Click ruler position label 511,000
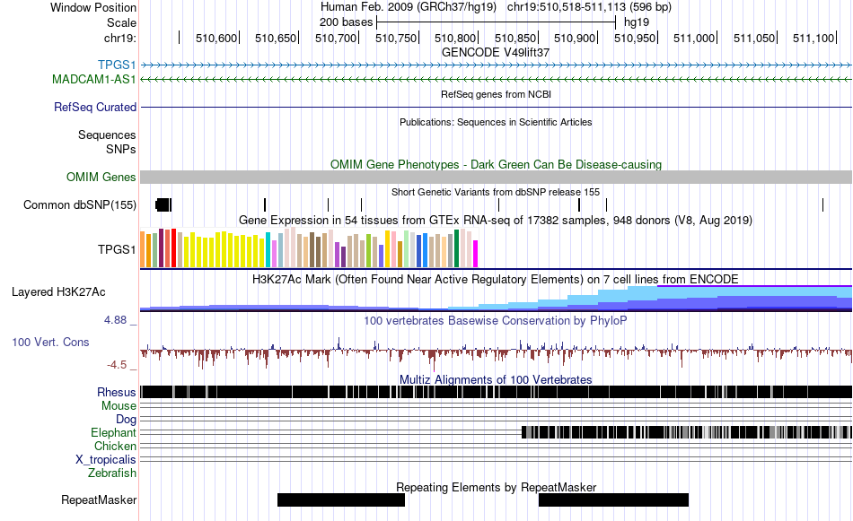The image size is (853, 521). pyautogui.click(x=694, y=38)
